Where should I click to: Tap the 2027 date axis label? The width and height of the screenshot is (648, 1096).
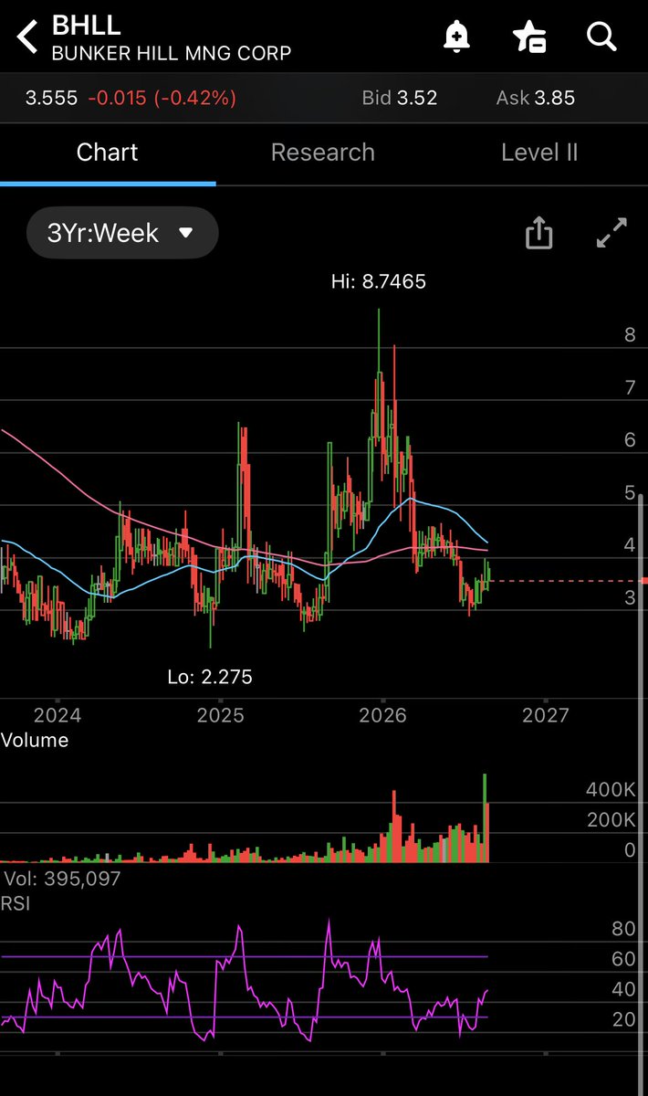coord(547,714)
